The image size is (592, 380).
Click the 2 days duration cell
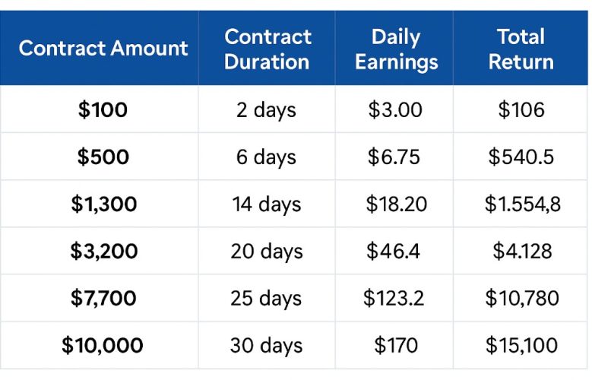(x=267, y=110)
